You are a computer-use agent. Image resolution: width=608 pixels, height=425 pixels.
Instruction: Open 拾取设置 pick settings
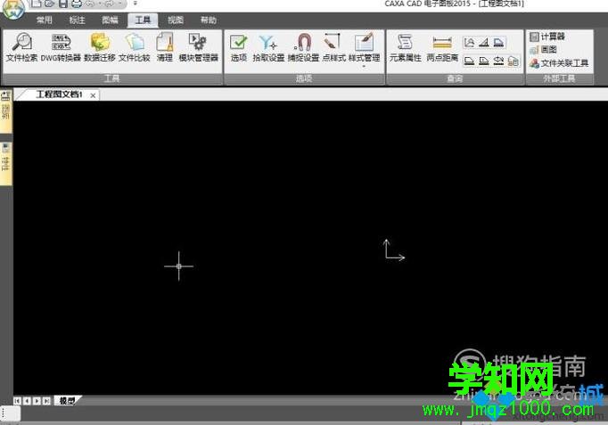(x=268, y=47)
